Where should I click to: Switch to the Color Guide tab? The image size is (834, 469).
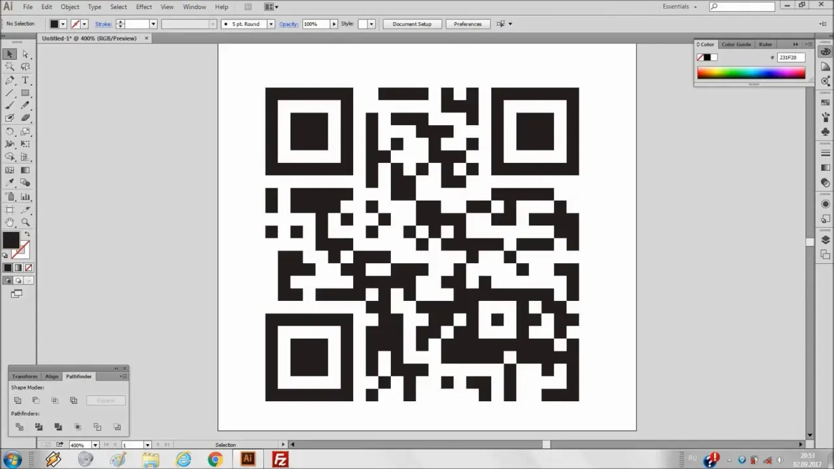tap(736, 44)
